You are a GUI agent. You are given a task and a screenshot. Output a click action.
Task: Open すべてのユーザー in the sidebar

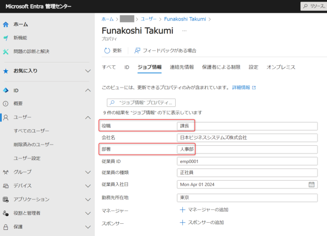(x=32, y=131)
